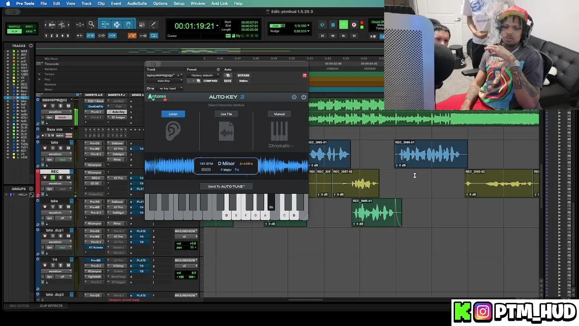Image resolution: width=579 pixels, height=326 pixels.
Task: Click Auto-Key power icon
Action: 304,97
